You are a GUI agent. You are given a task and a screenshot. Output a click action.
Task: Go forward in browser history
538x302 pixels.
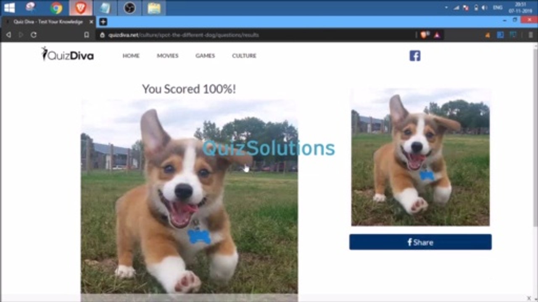pyautogui.click(x=21, y=35)
